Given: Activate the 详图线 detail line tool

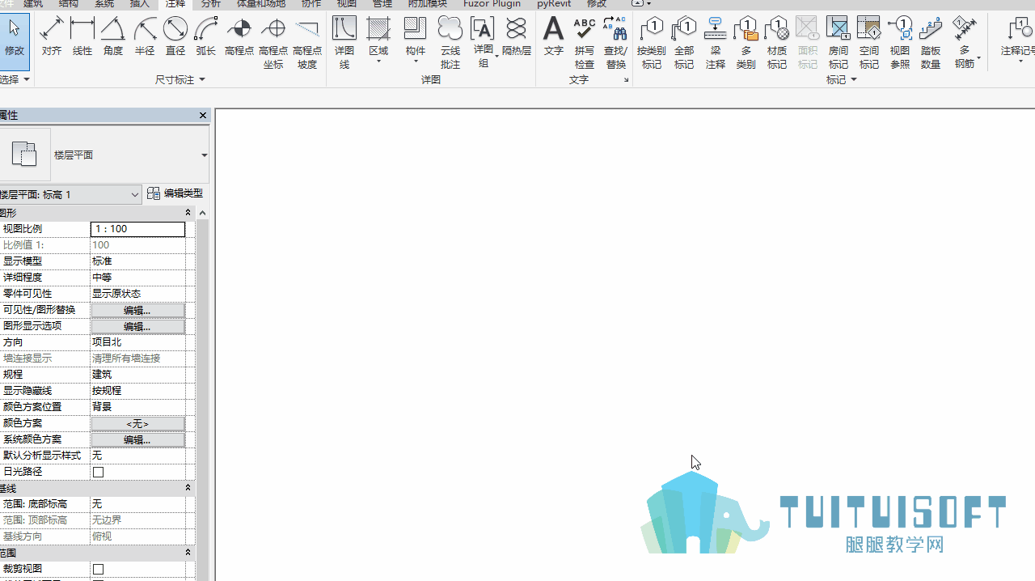Looking at the screenshot, I should click(x=344, y=42).
